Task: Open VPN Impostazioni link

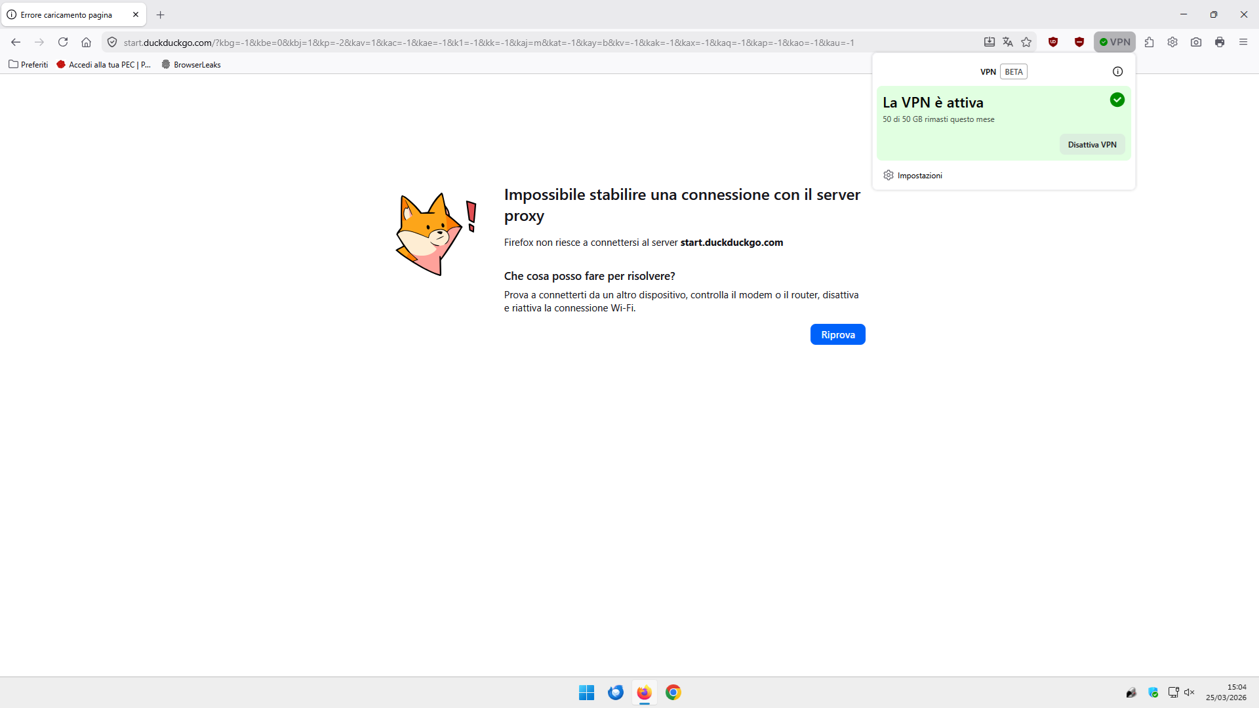Action: click(920, 176)
